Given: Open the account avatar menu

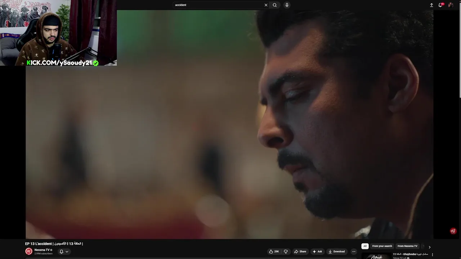Looking at the screenshot, I should coord(451,5).
